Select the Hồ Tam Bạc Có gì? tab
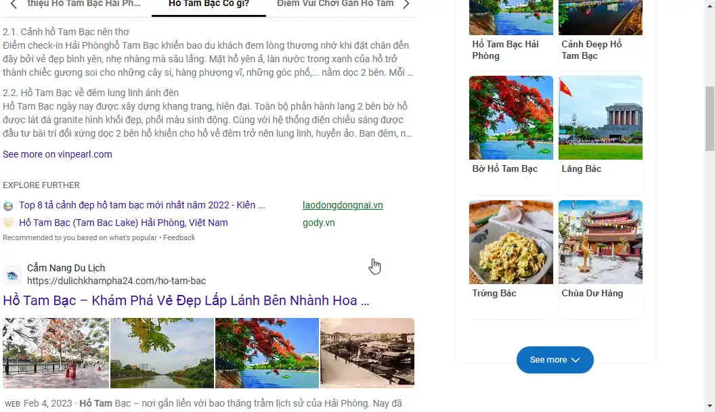 point(209,4)
